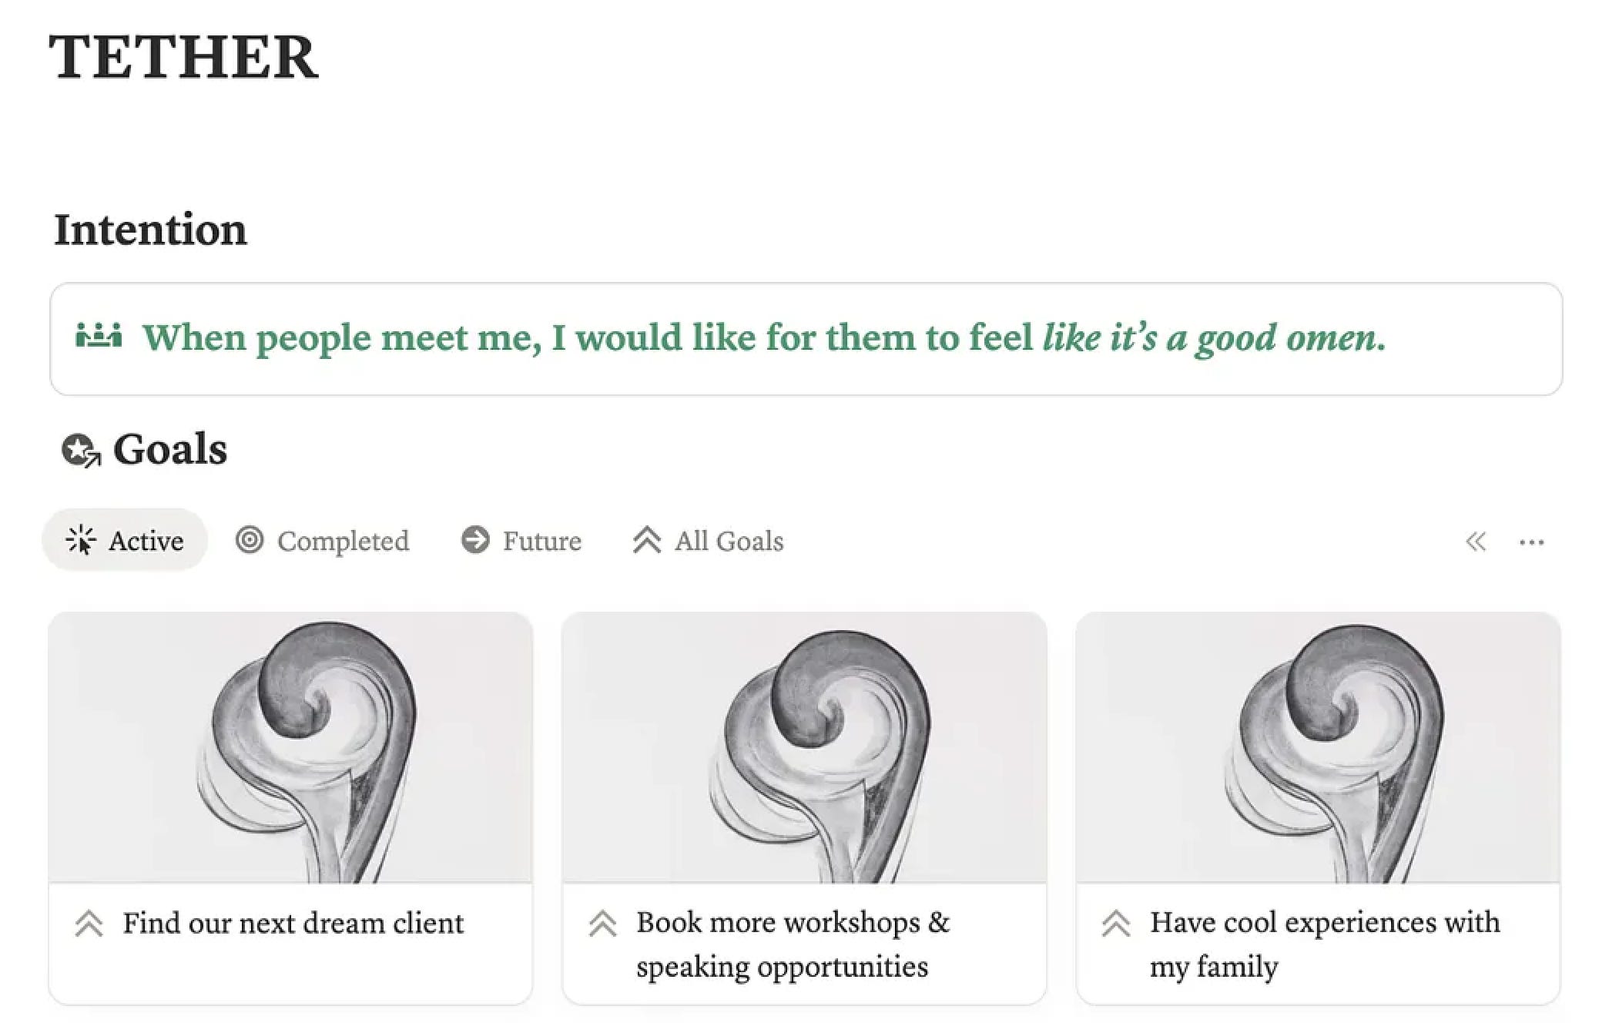1619x1023 pixels.
Task: Click the double chevron icon beside All Goals
Action: [x=647, y=540]
